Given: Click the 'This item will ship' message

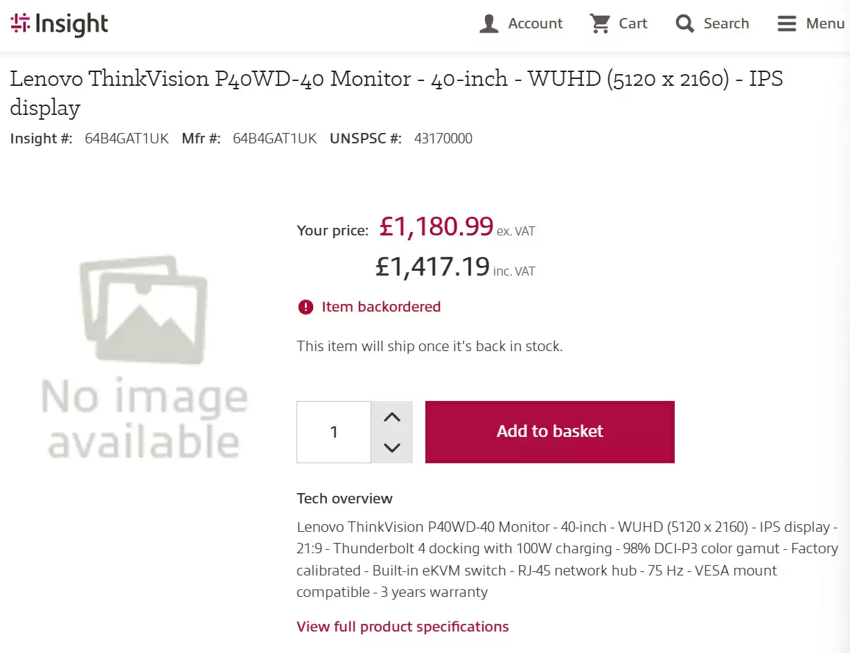Looking at the screenshot, I should pyautogui.click(x=430, y=346).
